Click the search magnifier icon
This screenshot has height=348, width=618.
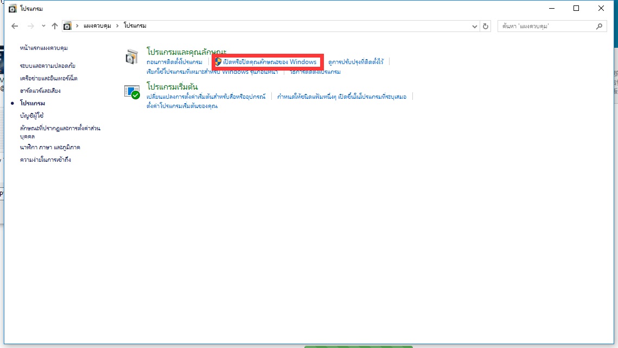click(599, 26)
